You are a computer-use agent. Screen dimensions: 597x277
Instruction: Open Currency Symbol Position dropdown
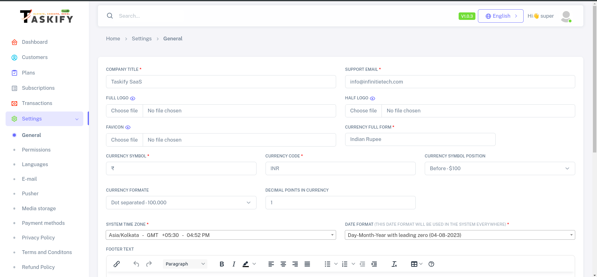500,168
